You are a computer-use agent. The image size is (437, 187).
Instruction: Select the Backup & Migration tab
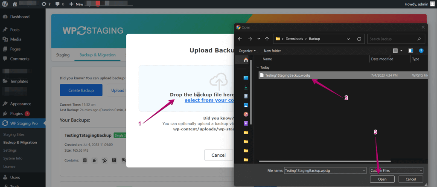98,55
